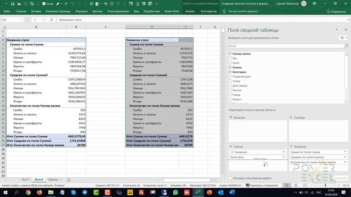Click the pivot field search box
Screen dimensions: 351x197
point(286,46)
